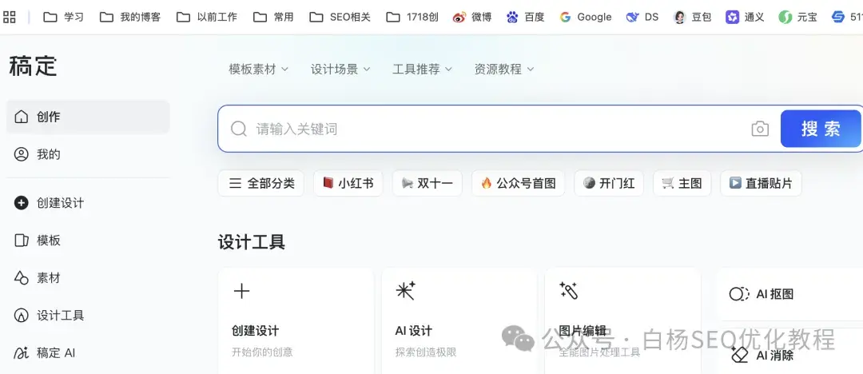Click the camera image-search icon
Viewport: 863px width, 374px height.
click(x=760, y=129)
